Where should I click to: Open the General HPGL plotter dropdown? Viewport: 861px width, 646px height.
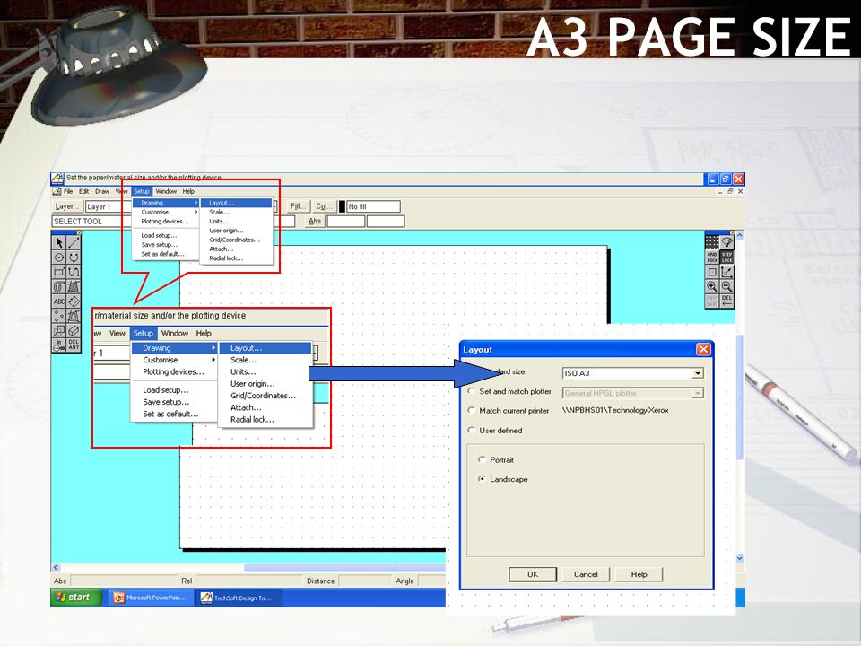tap(698, 393)
